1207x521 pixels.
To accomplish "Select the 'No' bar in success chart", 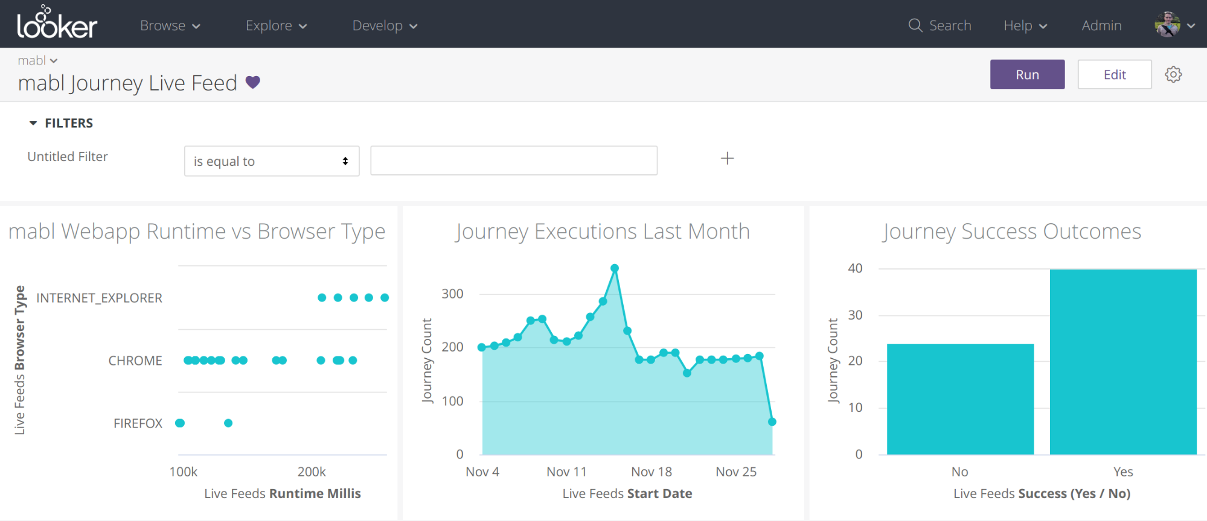I will 960,399.
